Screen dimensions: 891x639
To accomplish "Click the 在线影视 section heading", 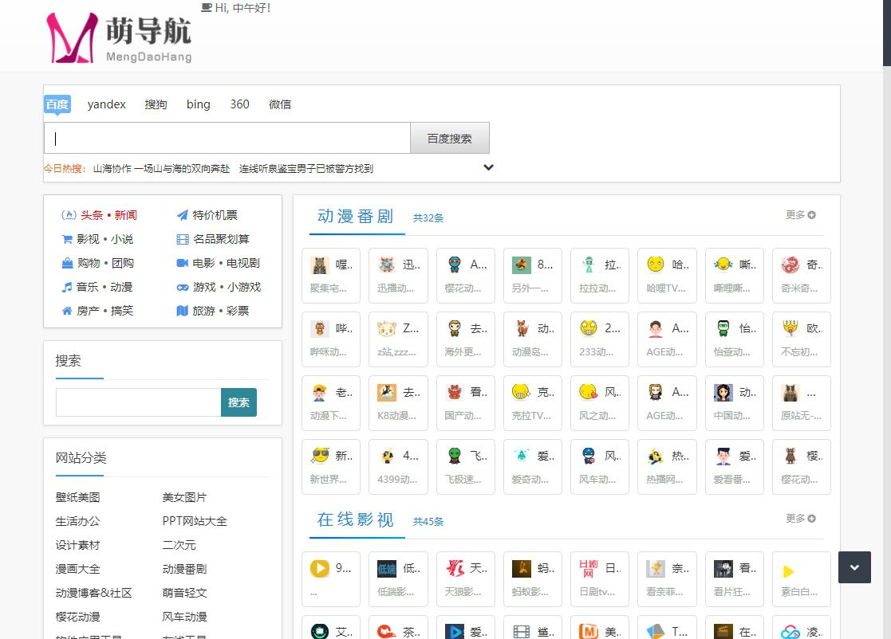I will tap(355, 519).
